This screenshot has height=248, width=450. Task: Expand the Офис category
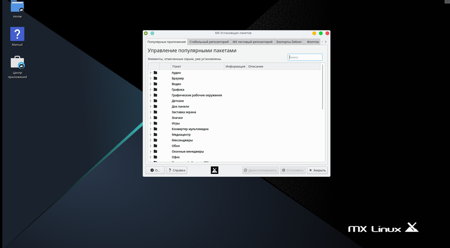point(150,157)
